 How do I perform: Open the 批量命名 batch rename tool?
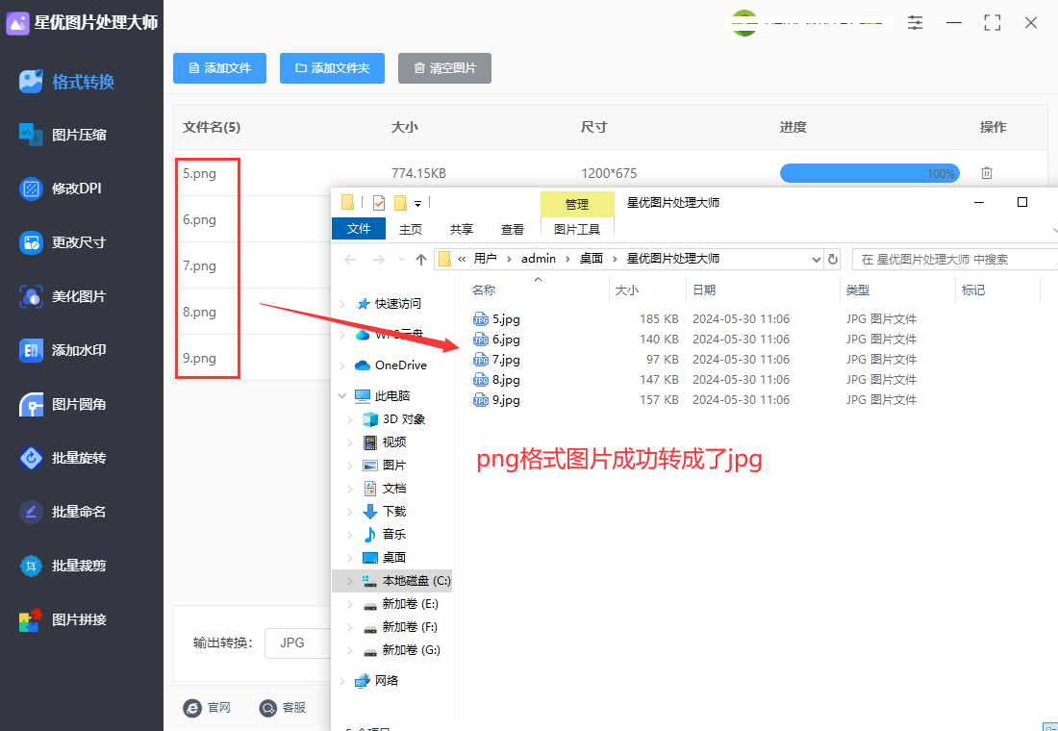[x=63, y=512]
